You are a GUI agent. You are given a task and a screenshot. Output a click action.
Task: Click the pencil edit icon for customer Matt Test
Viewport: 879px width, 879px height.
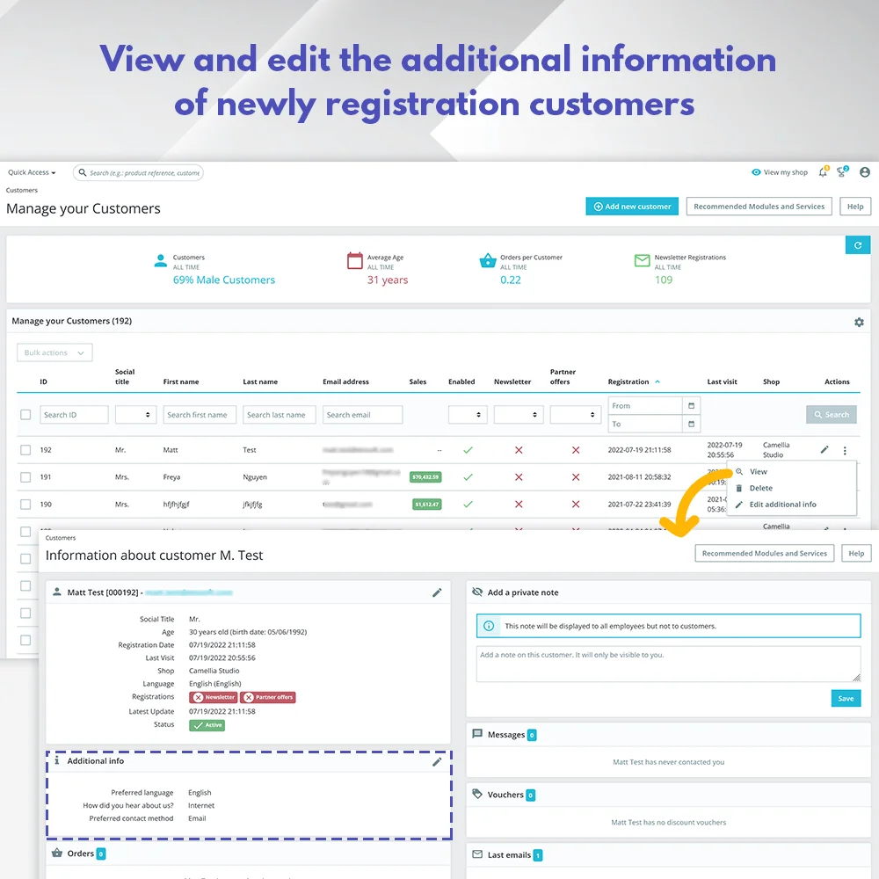(x=824, y=449)
